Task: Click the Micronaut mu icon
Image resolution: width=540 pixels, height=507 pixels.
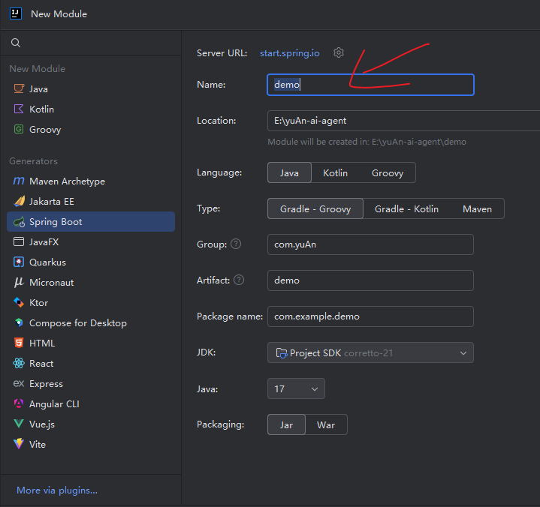Action: point(19,283)
